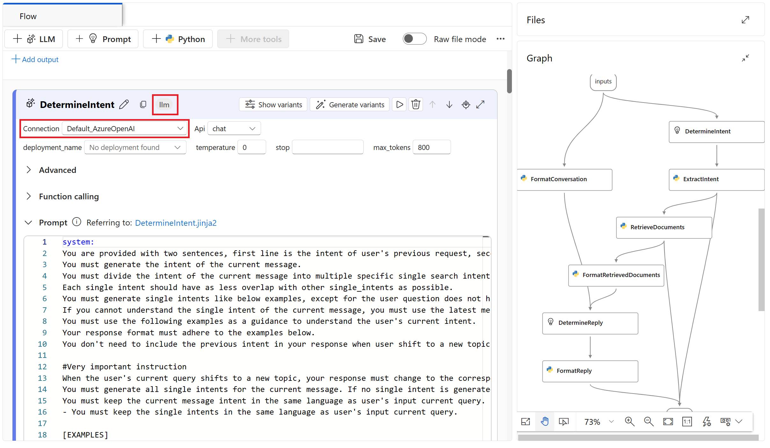Screen dimensions: 770x448
Task: Zoom in on the graph
Action: click(629, 422)
